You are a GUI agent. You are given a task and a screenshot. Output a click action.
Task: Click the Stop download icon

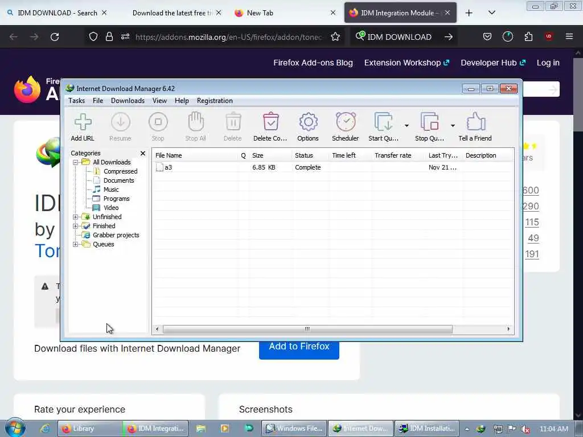coord(158,127)
